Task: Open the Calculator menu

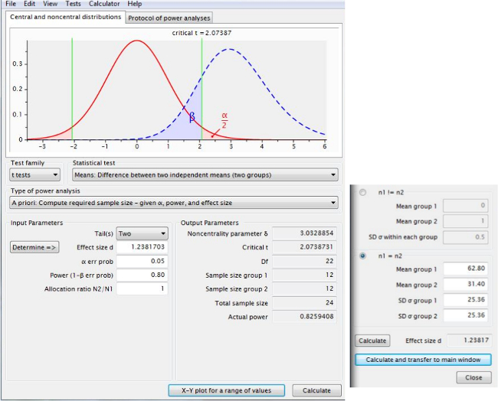Action: pos(103,4)
